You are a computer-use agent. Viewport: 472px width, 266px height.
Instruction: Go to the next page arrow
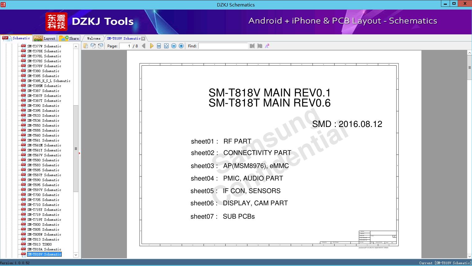click(151, 46)
